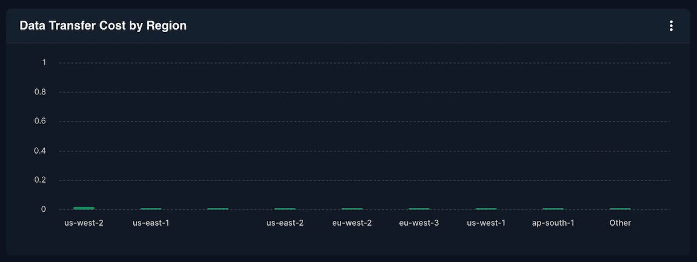
Task: Click the bar for Other regions
Action: [x=620, y=209]
